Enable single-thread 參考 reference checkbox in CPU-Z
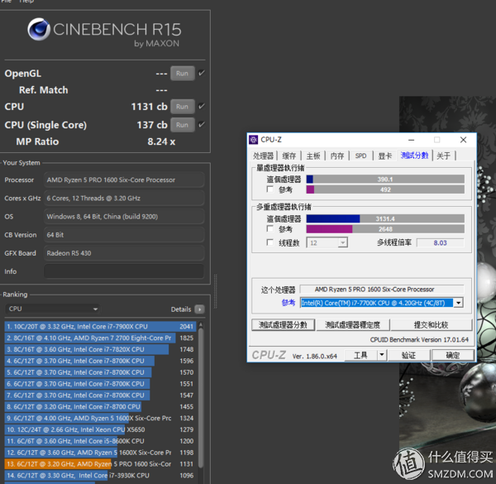This screenshot has height=484, width=496. 269,189
